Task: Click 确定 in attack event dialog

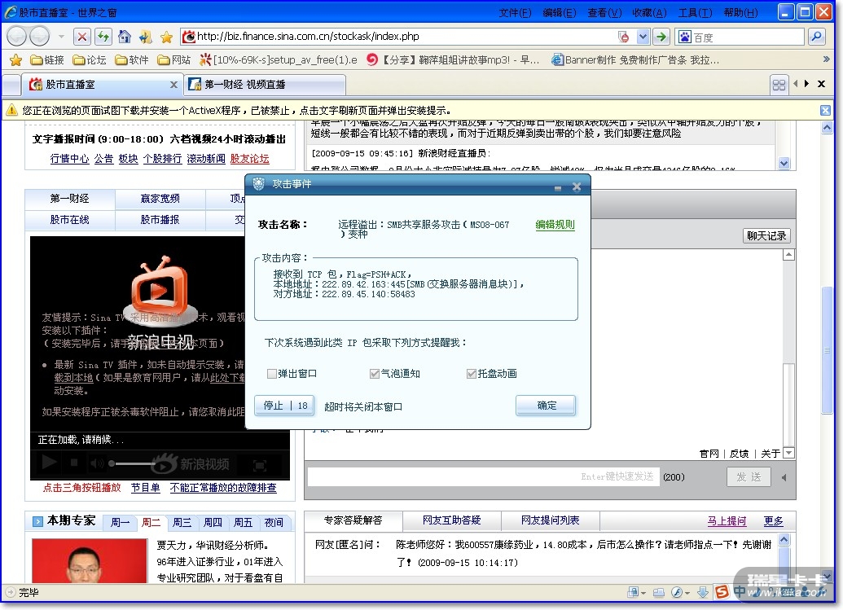Action: (x=547, y=406)
